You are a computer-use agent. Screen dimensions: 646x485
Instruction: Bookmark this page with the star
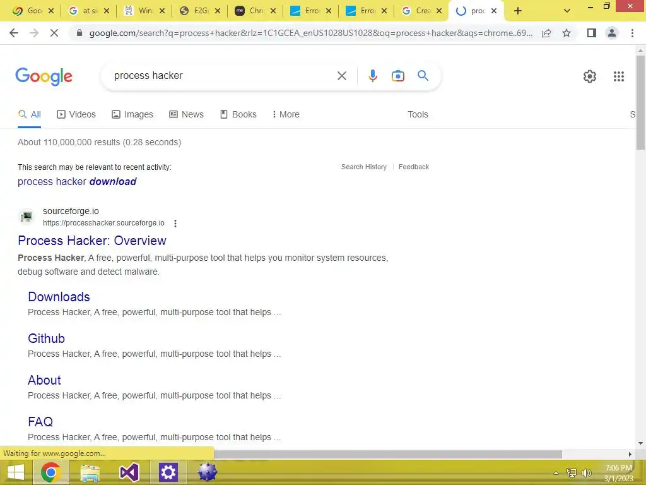click(567, 33)
